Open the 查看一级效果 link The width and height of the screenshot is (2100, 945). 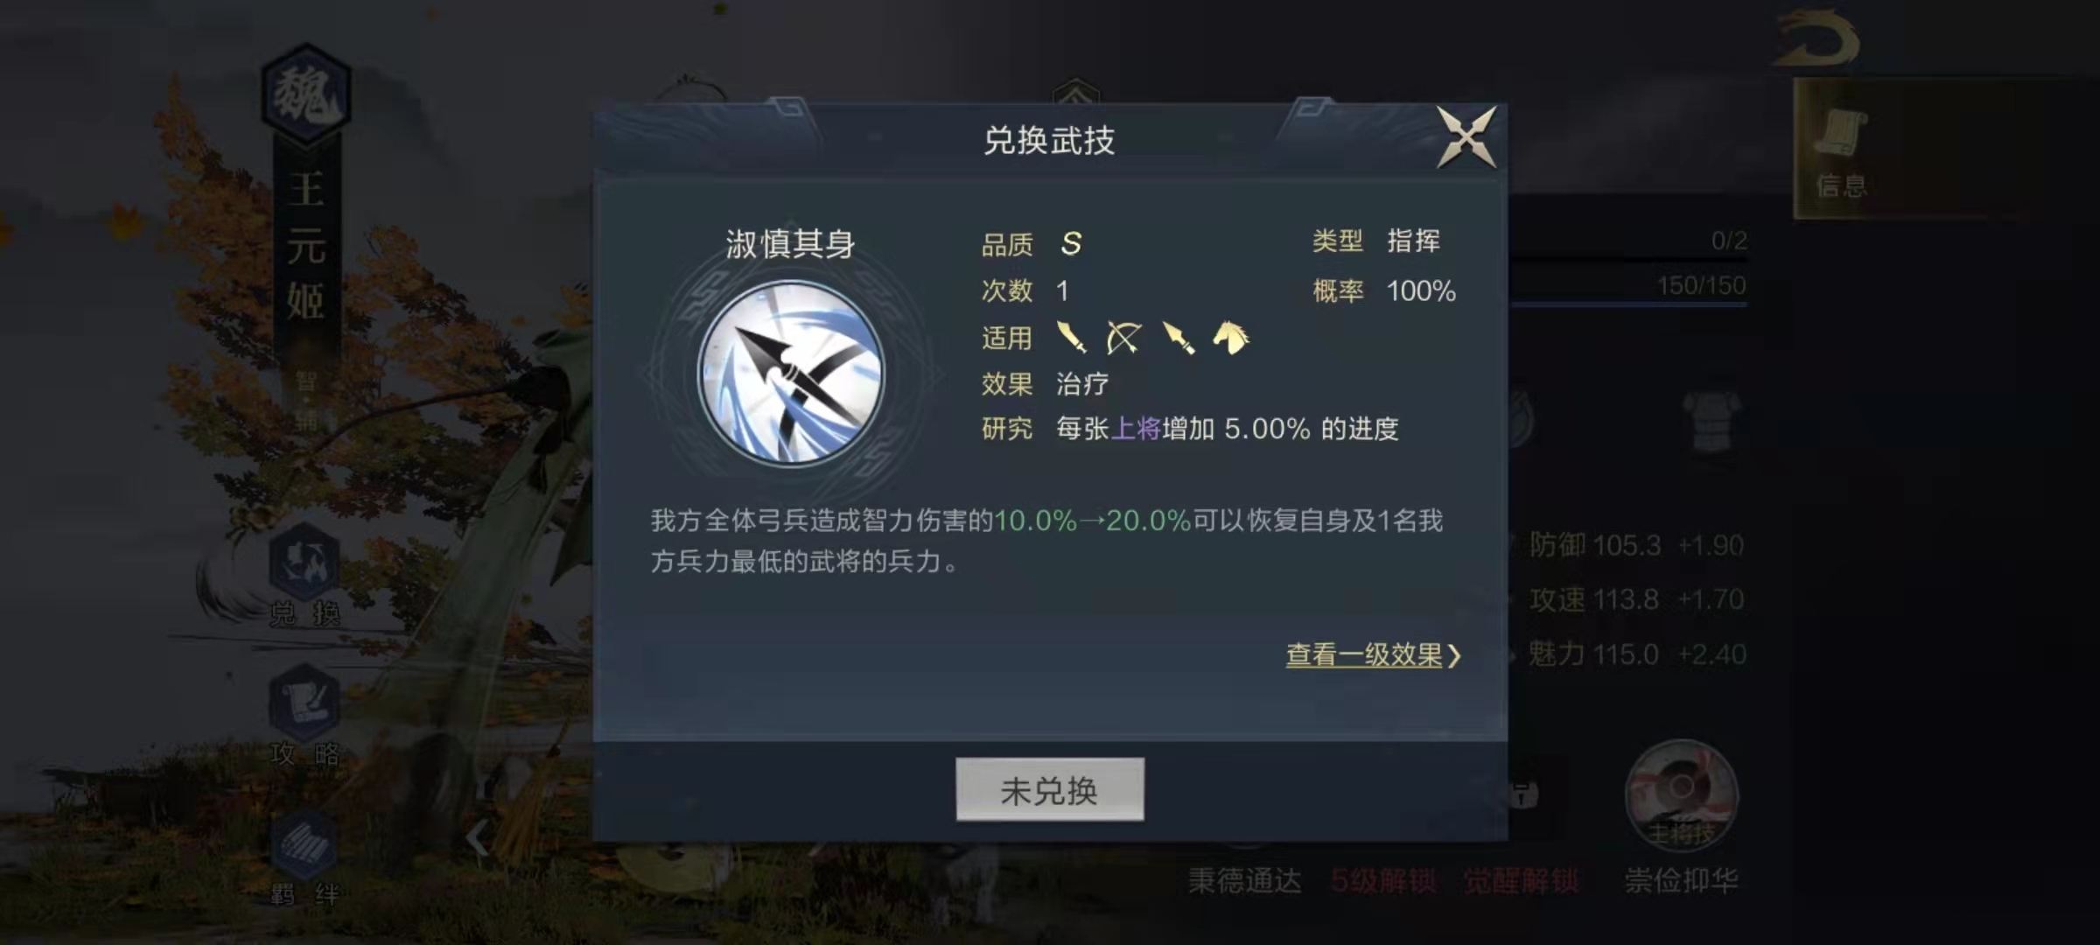(1373, 654)
